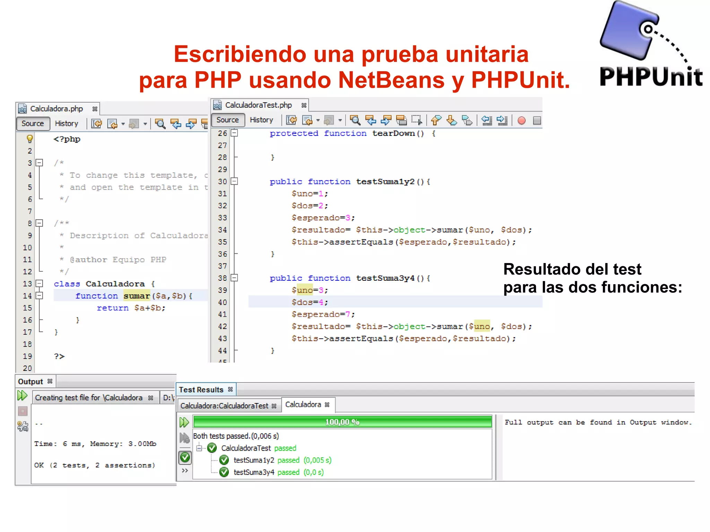Click Stop Macro Recording square icon

[537, 120]
